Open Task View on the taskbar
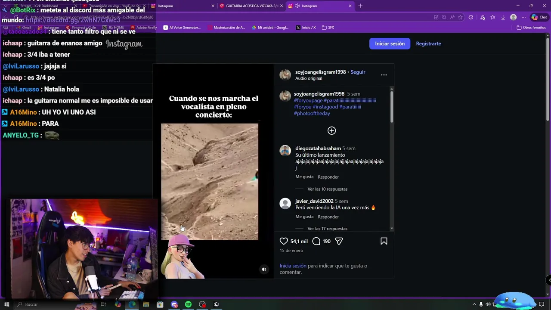551x310 pixels. click(103, 304)
